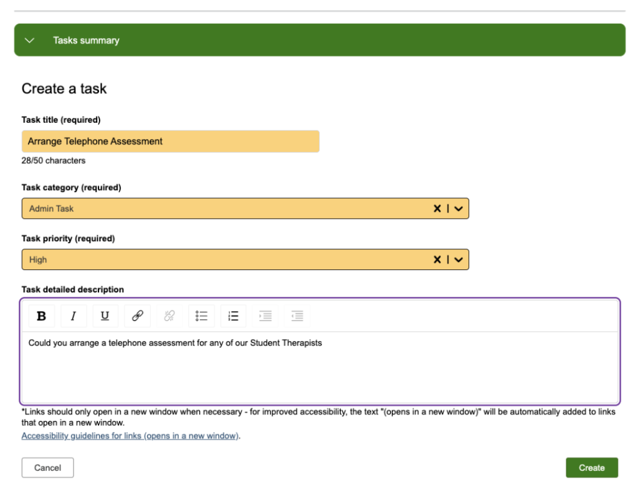Click in the Task title input field

tap(170, 142)
